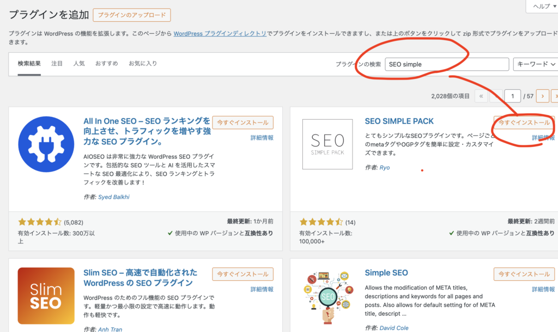Click the plugin search field with SEO simple
Viewport: 558px width, 332px height.
pyautogui.click(x=446, y=64)
